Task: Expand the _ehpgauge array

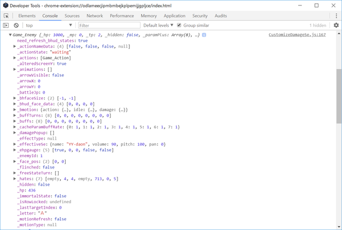Action: [14, 150]
